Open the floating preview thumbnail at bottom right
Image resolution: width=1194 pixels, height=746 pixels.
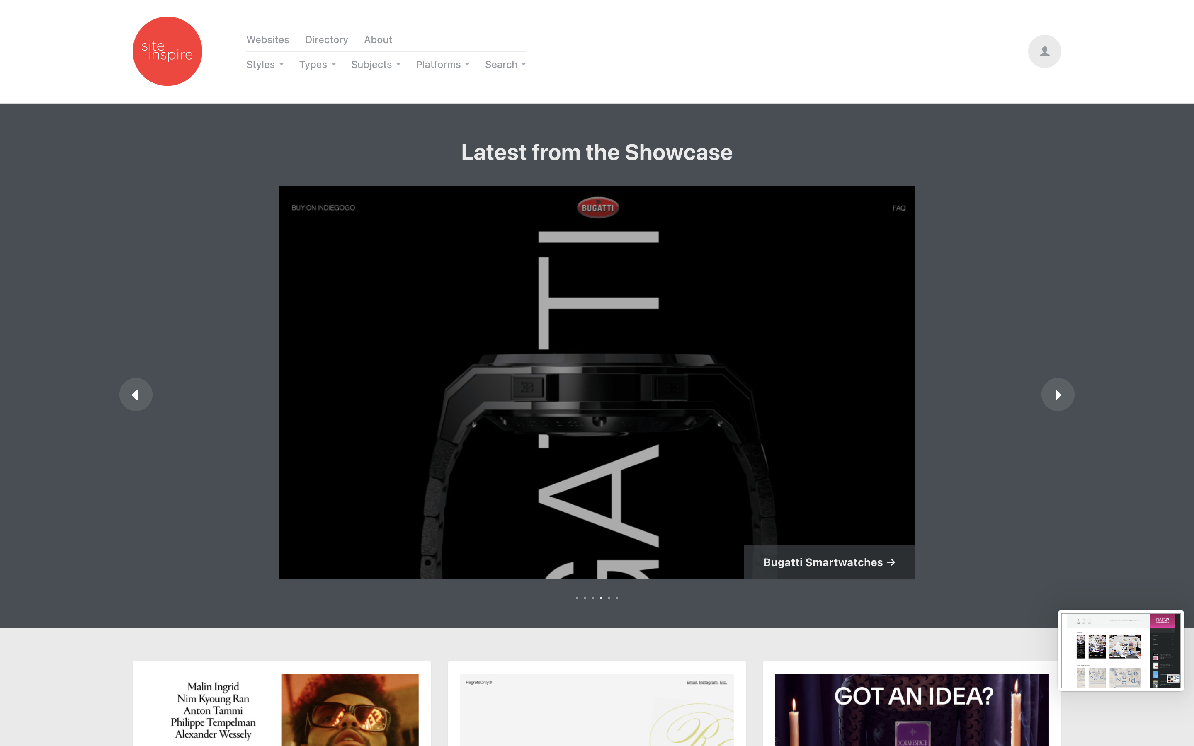[1121, 650]
